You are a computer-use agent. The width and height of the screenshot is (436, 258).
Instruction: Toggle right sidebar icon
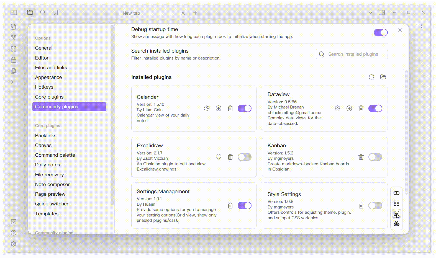tap(382, 12)
